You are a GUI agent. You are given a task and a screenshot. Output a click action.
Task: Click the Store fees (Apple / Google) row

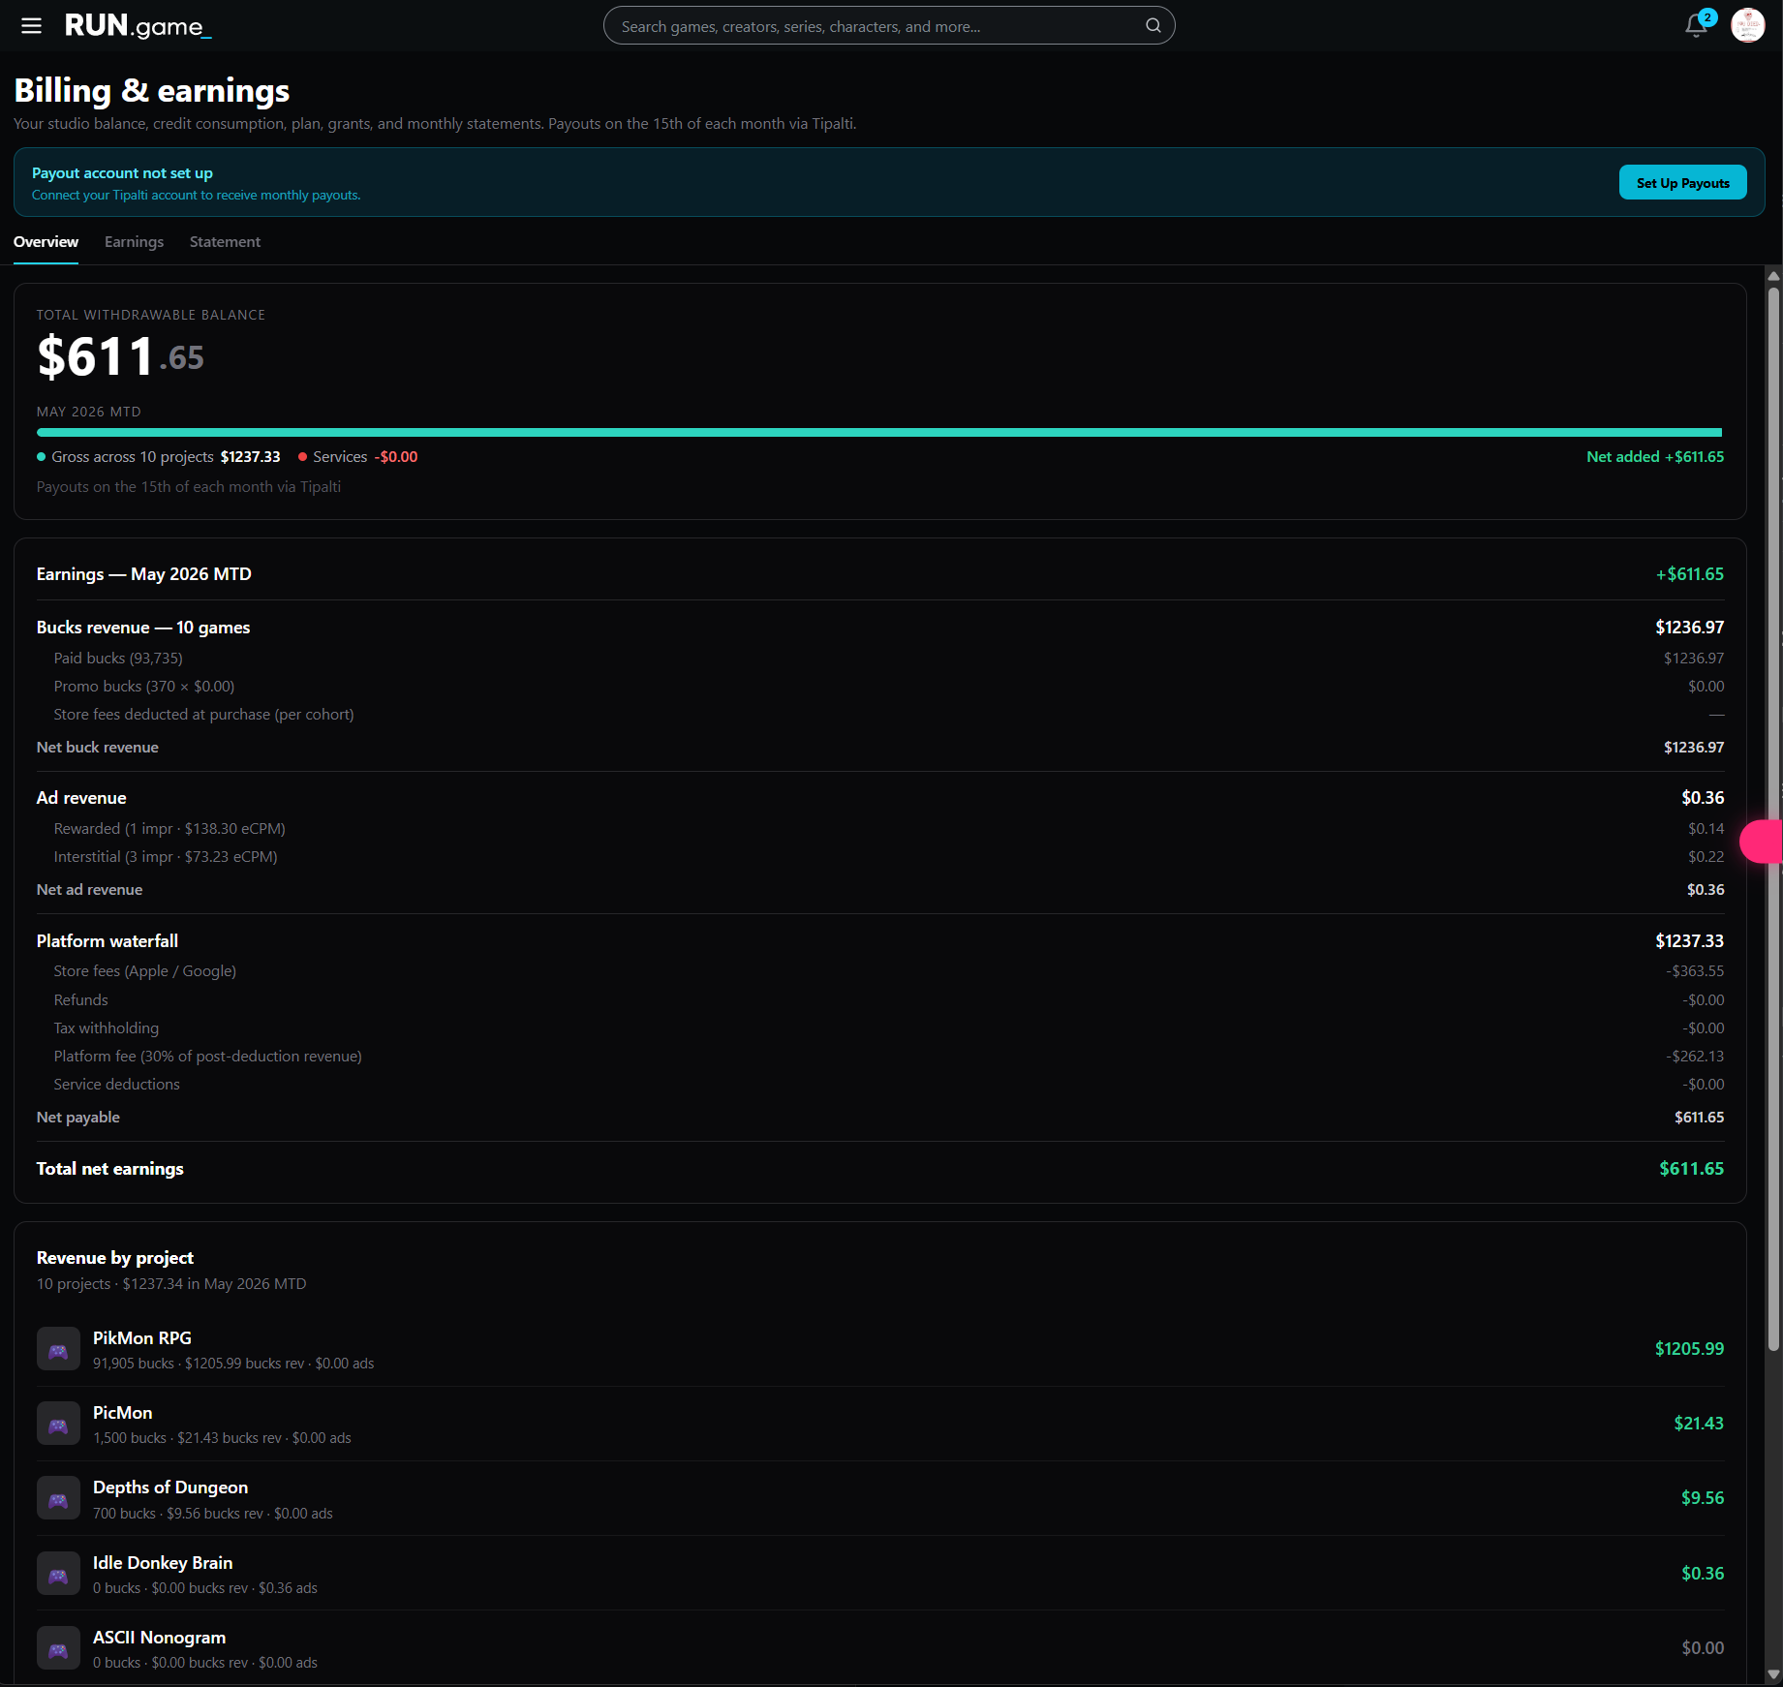tap(879, 971)
